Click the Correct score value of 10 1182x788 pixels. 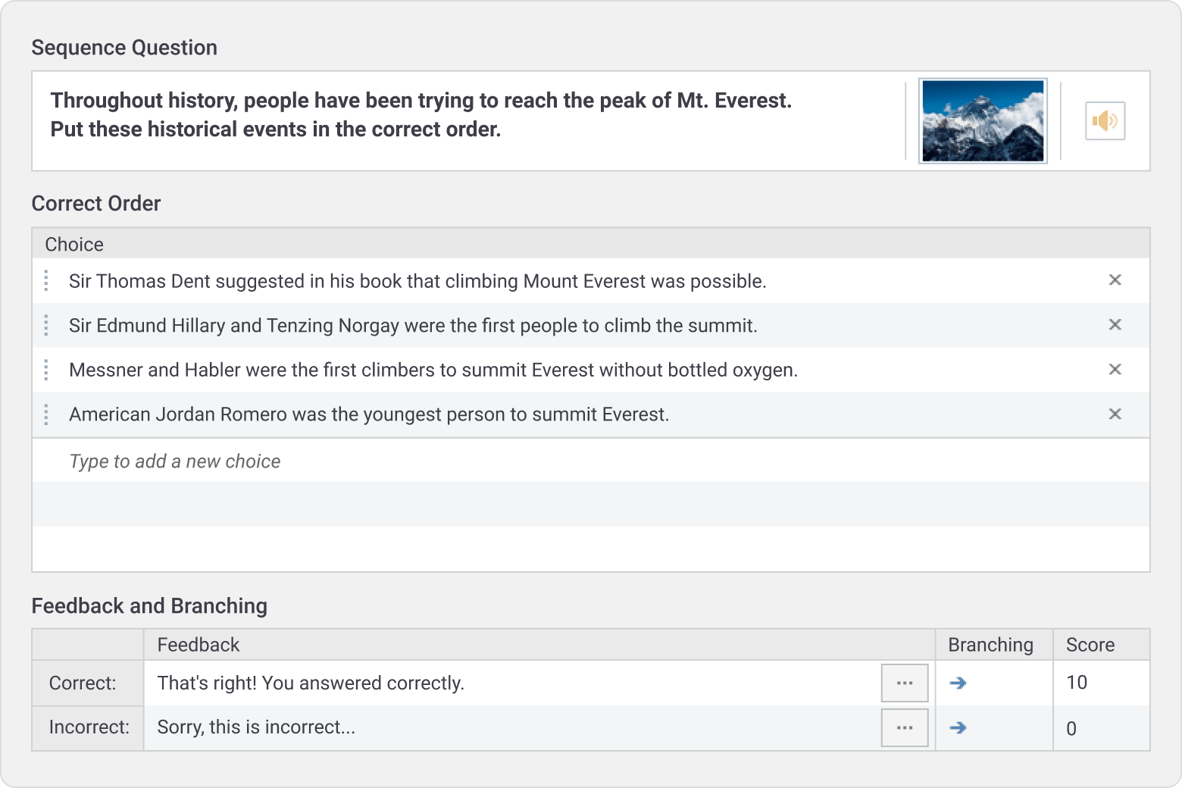(1076, 682)
